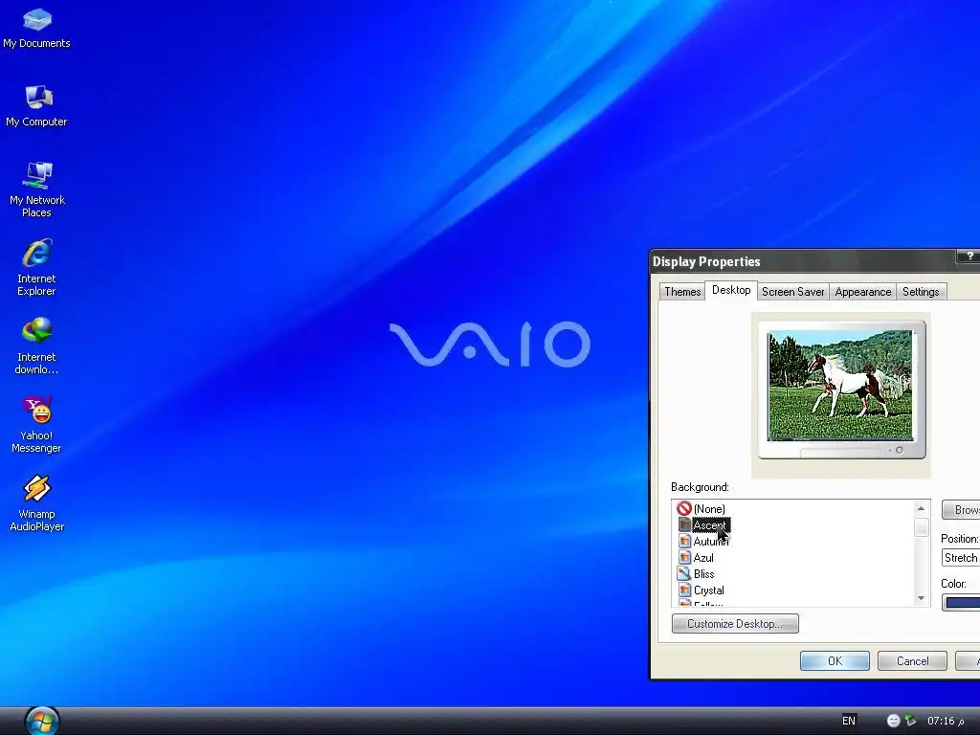Click the EN language indicator
This screenshot has width=980, height=735.
(x=849, y=721)
